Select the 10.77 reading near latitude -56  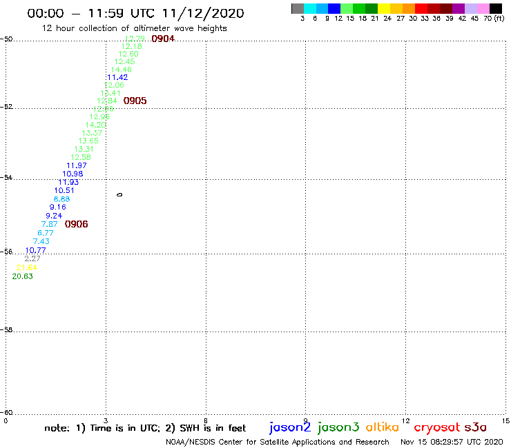(35, 250)
